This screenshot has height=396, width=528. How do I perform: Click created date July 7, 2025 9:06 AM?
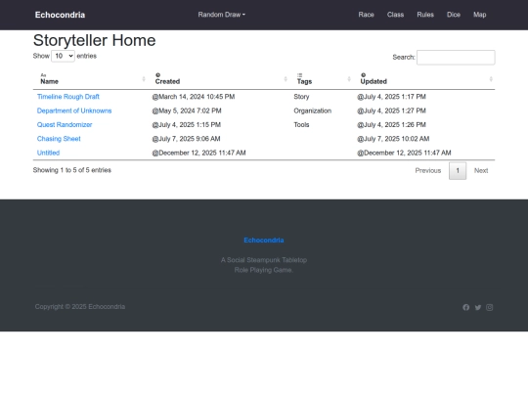[186, 139]
